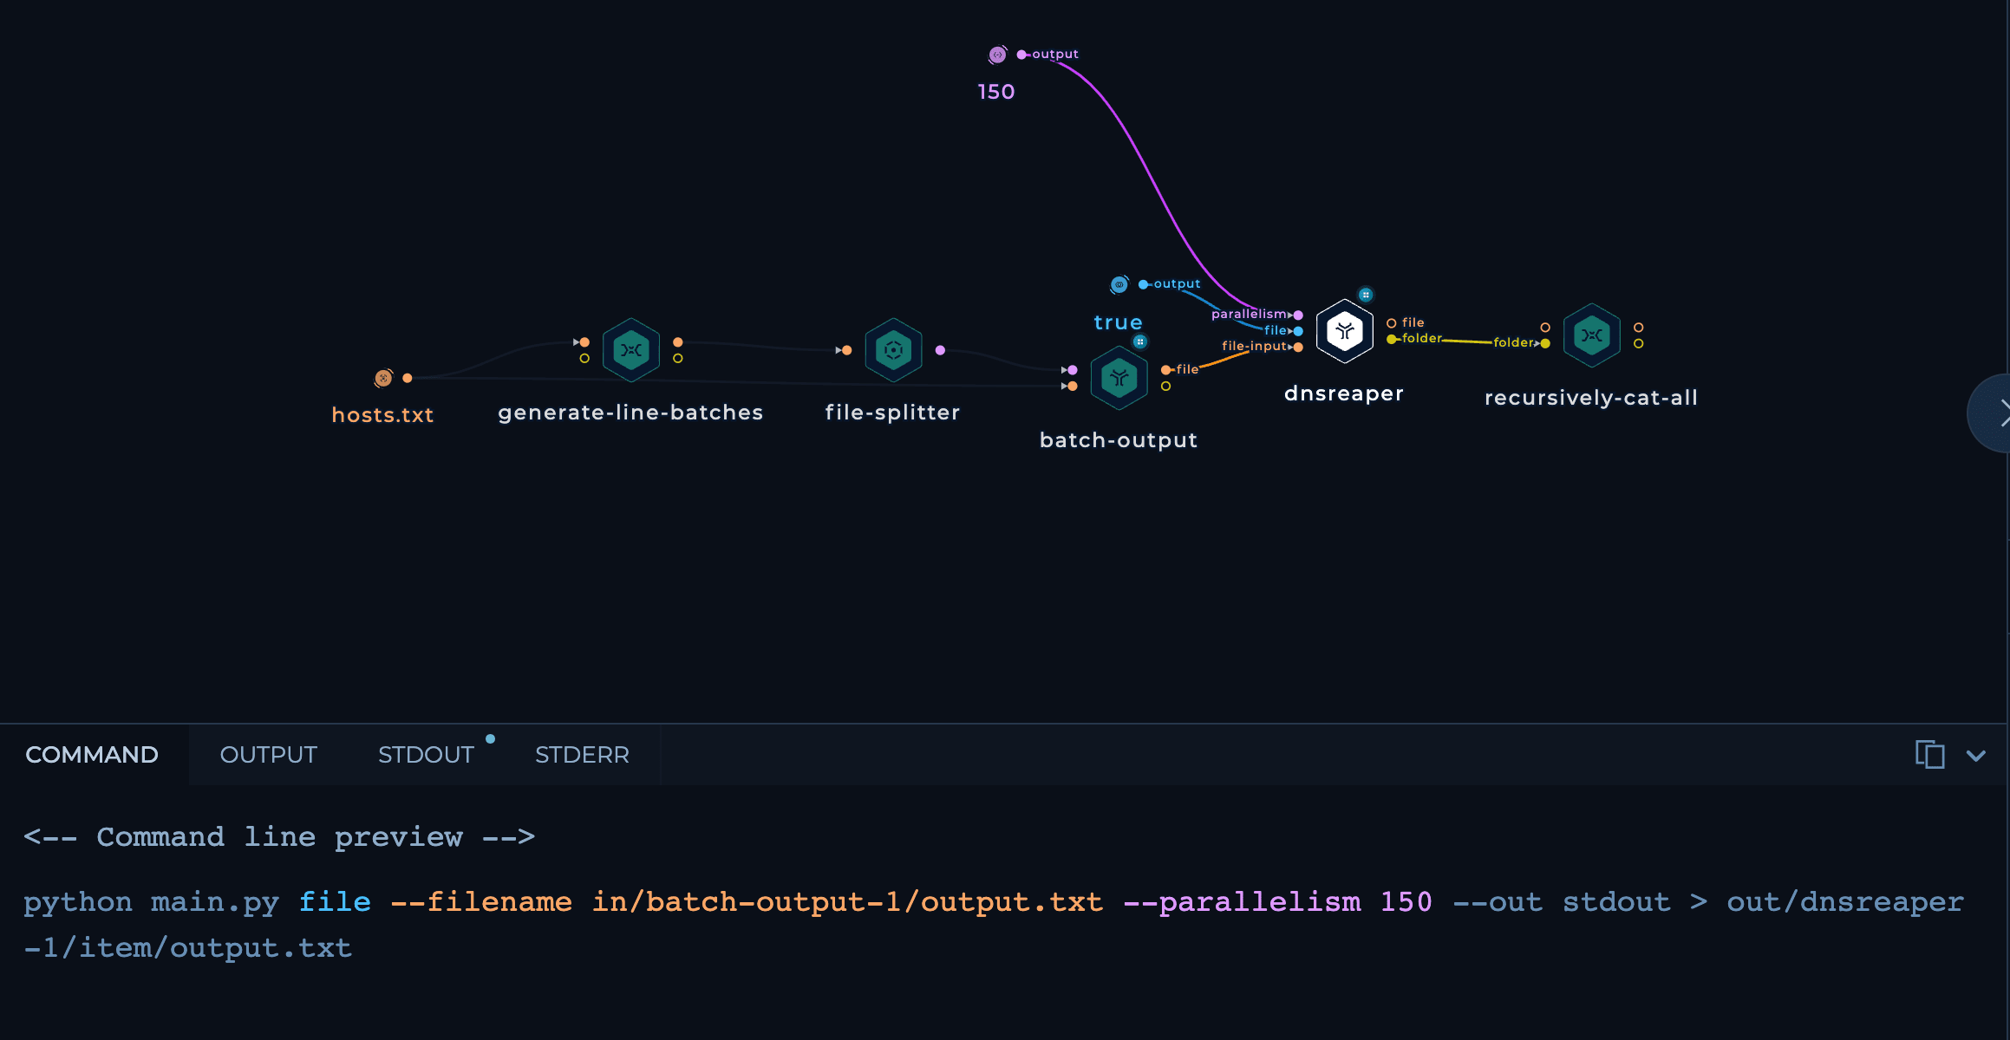Viewport: 2010px width, 1040px height.
Task: Click the small badge above batch-output node
Action: click(x=1140, y=341)
